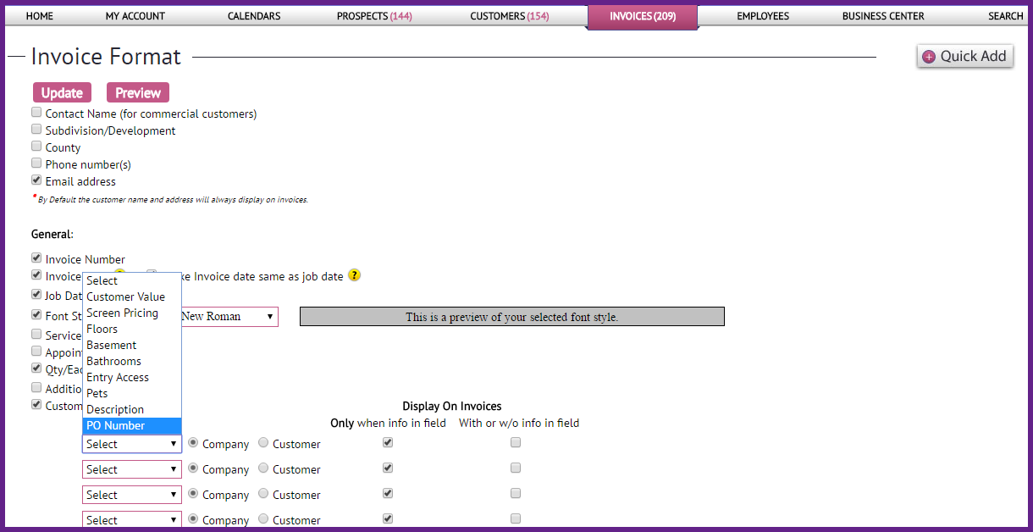1033x532 pixels.
Task: Click the font style preview box
Action: 511,317
